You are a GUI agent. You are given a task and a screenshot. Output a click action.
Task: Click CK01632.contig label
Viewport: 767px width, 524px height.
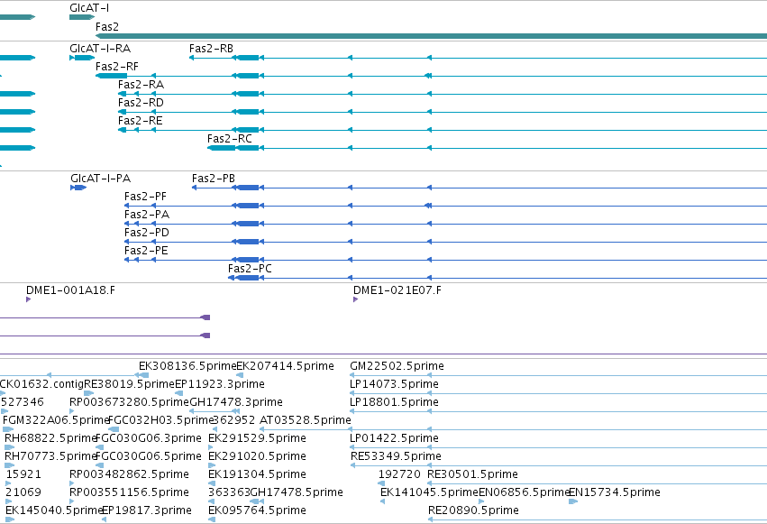(41, 384)
